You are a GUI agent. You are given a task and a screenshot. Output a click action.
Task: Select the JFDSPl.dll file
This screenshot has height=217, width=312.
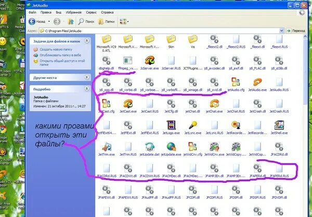[236, 190]
